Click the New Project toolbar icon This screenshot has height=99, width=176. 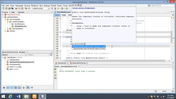tap(7, 9)
